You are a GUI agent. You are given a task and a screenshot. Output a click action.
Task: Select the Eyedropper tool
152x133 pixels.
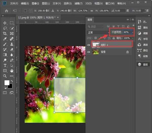tap(5, 39)
